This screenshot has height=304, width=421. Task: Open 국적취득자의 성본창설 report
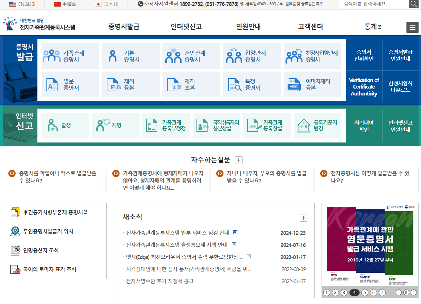[x=217, y=126]
